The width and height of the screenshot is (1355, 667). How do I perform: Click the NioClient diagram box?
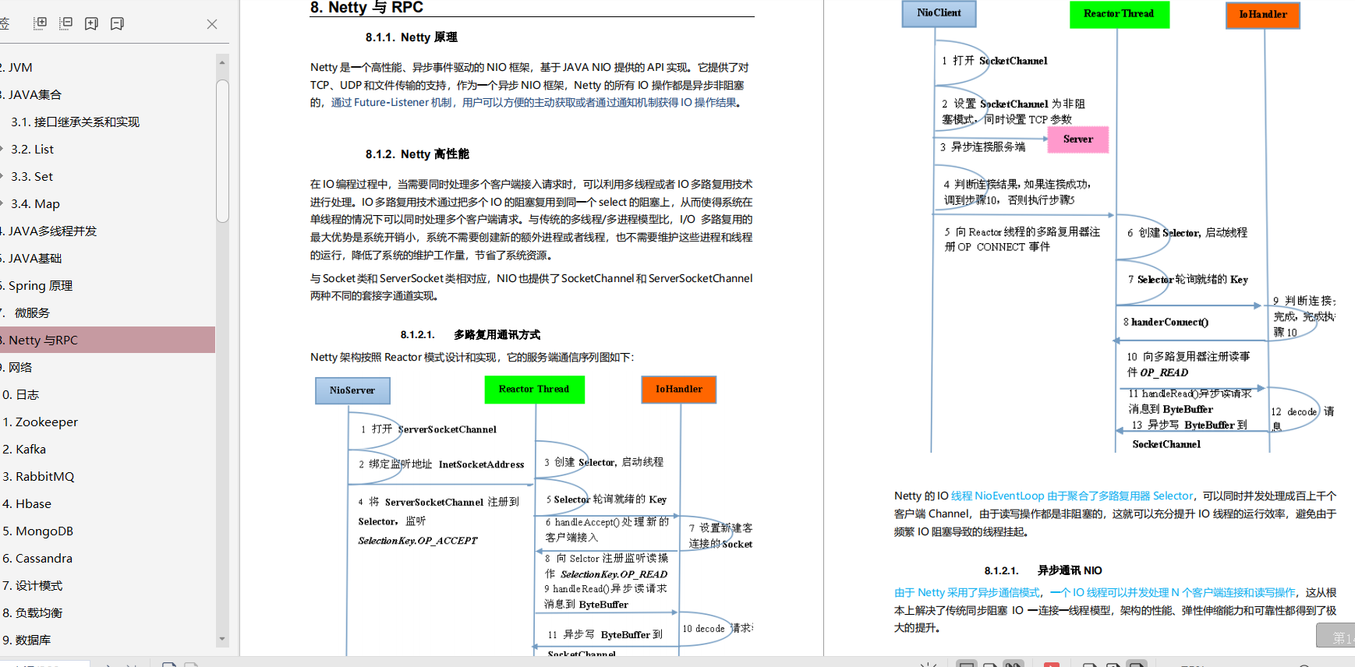[x=939, y=13]
